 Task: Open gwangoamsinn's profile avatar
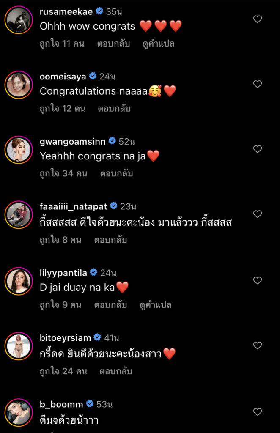pyautogui.click(x=19, y=150)
